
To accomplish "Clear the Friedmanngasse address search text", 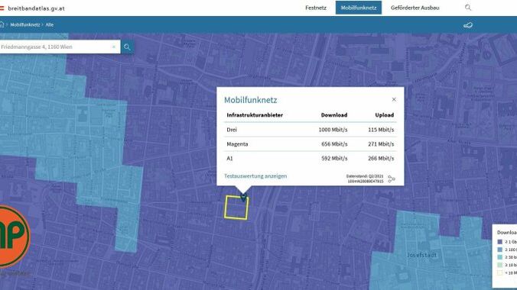I will pos(114,47).
